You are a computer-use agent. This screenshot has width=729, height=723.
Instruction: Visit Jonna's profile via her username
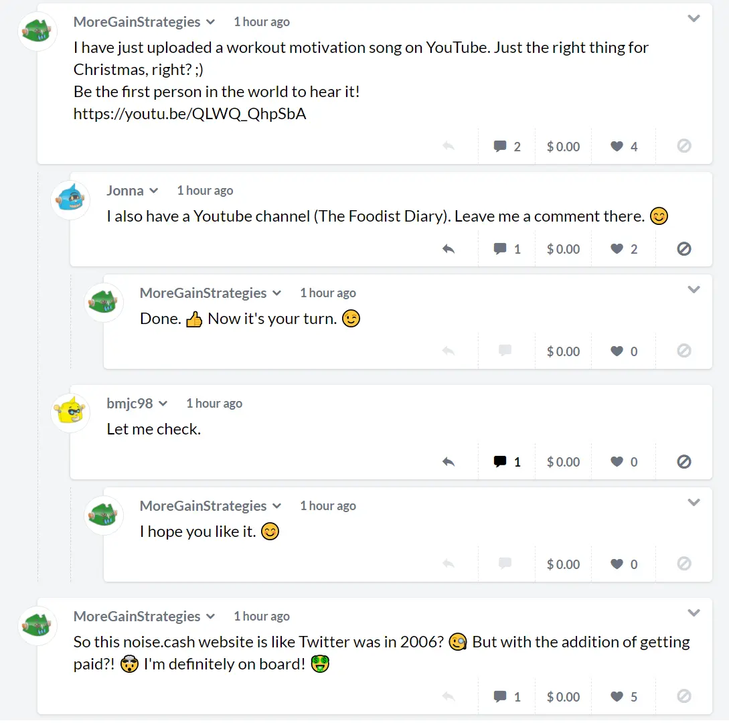click(x=125, y=191)
